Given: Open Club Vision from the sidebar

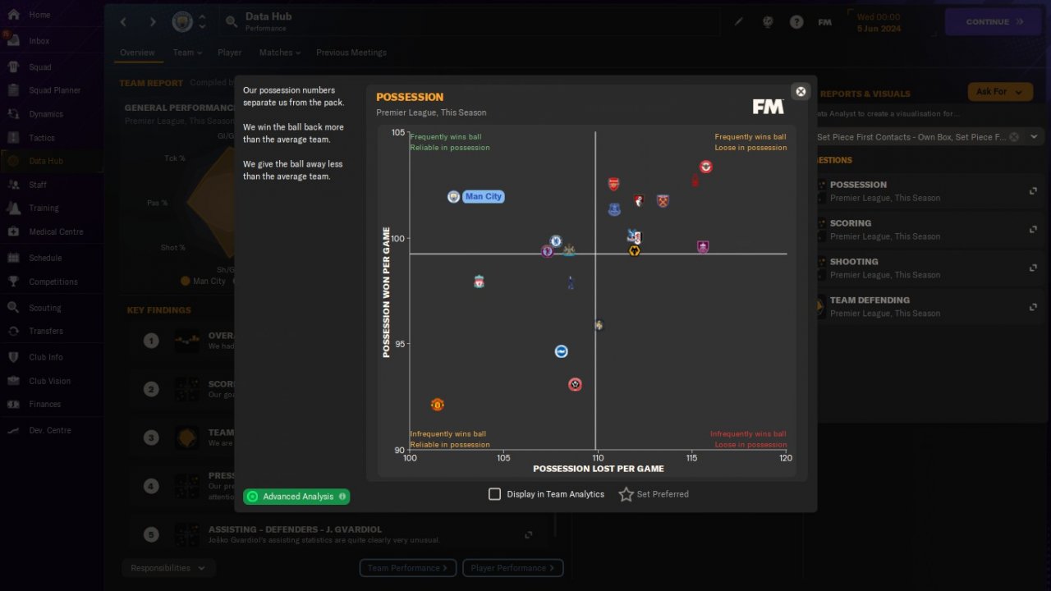Looking at the screenshot, I should click(x=50, y=381).
